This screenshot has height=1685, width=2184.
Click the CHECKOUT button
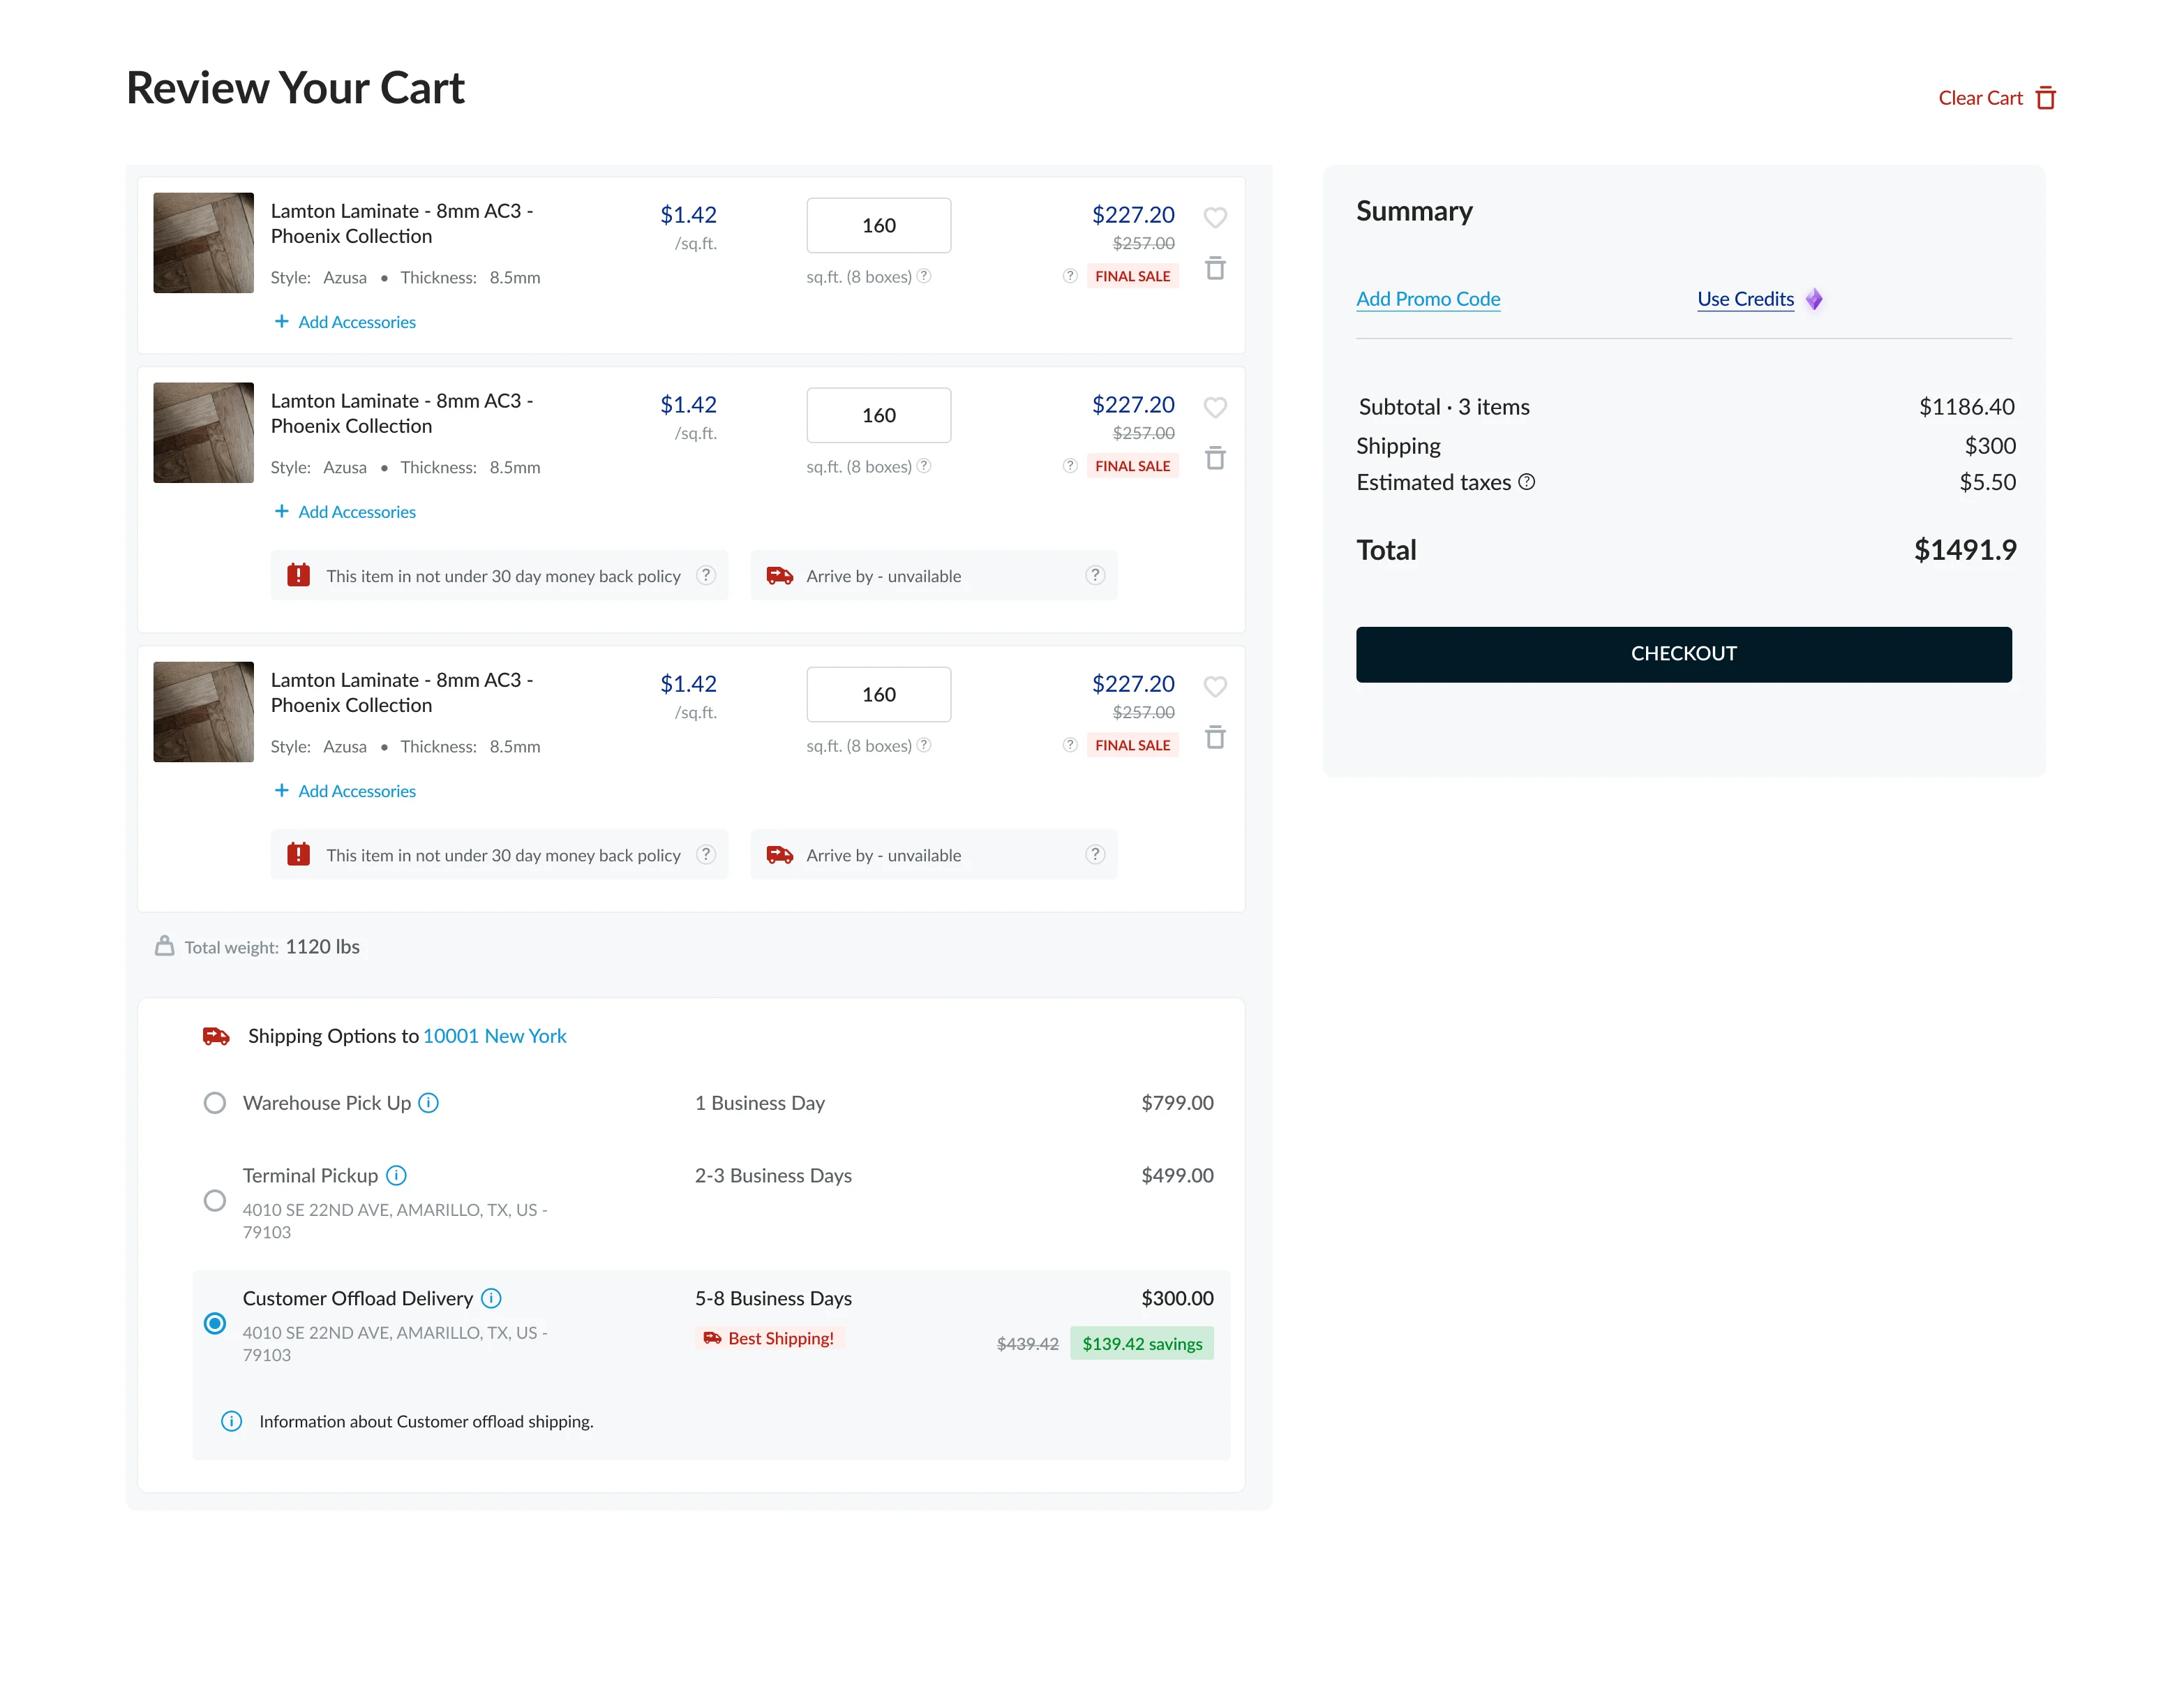(1684, 655)
